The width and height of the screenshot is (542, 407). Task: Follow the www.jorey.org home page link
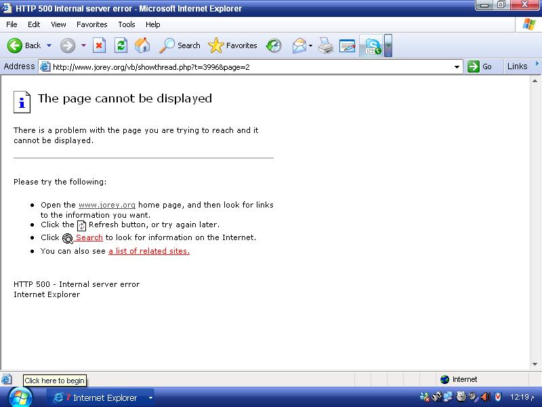[x=107, y=205]
